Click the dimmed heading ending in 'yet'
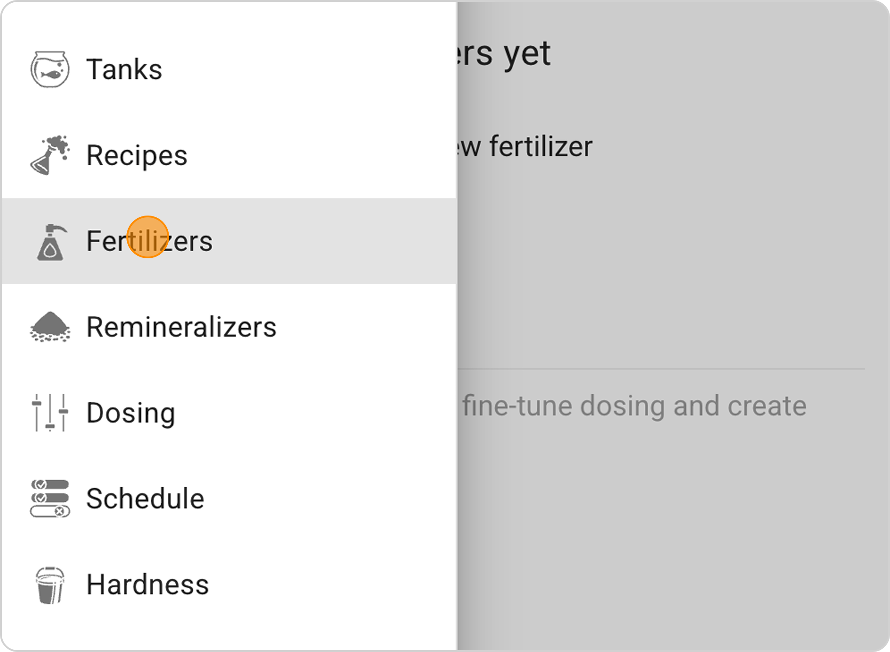Screen dimensions: 890x652 pos(503,53)
